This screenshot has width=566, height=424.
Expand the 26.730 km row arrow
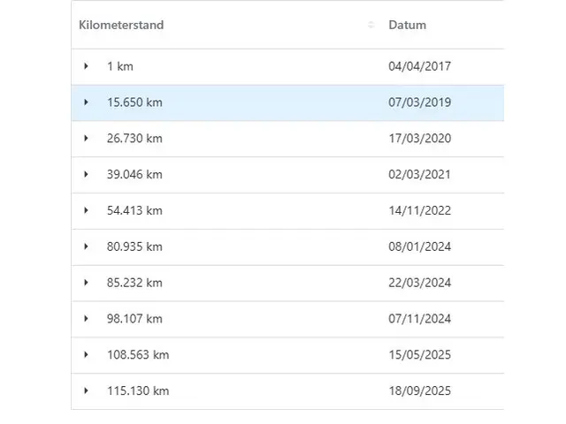pos(87,139)
